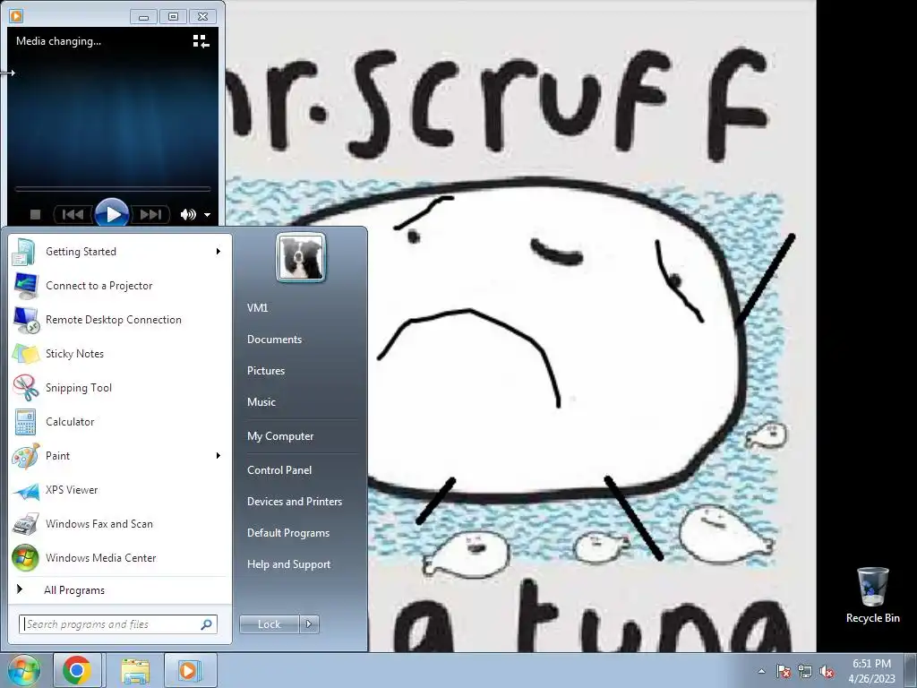Open Getting Started from Start menu

119,252
